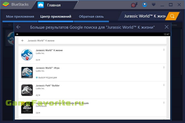Viewport: 185px width, 123px height.
Task: Open Jurassic World Evolution 2018 Guide icon
Action: 27,108
